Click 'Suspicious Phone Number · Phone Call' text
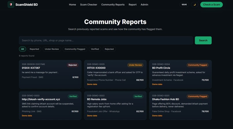233x129 pixels. (x=106, y=80)
